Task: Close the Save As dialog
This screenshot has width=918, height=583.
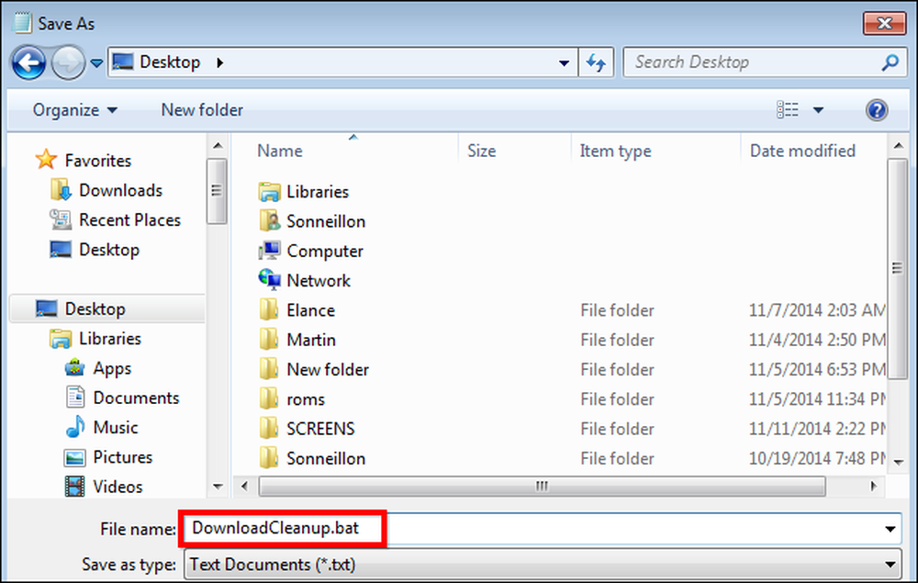Action: (x=884, y=24)
